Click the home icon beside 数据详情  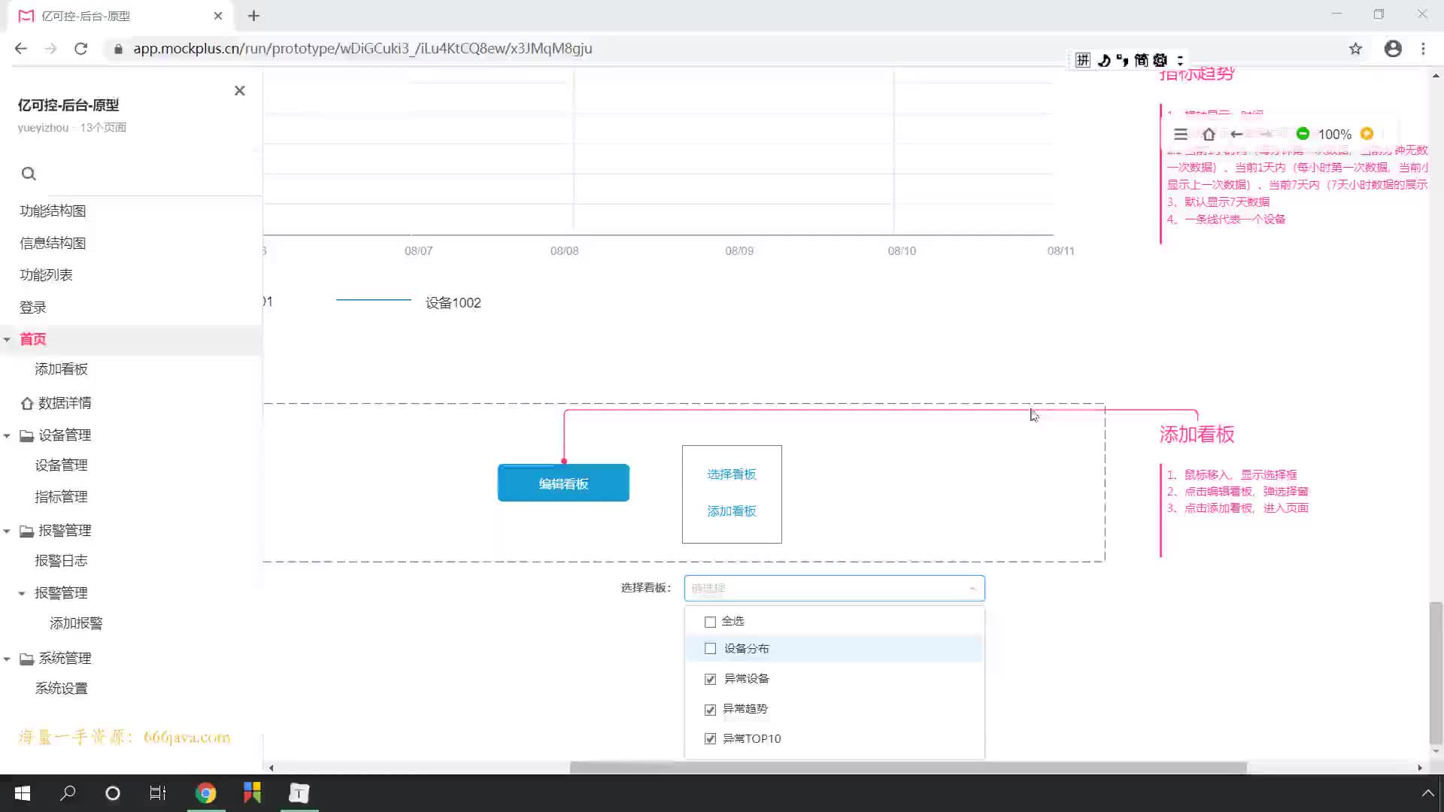(x=27, y=404)
